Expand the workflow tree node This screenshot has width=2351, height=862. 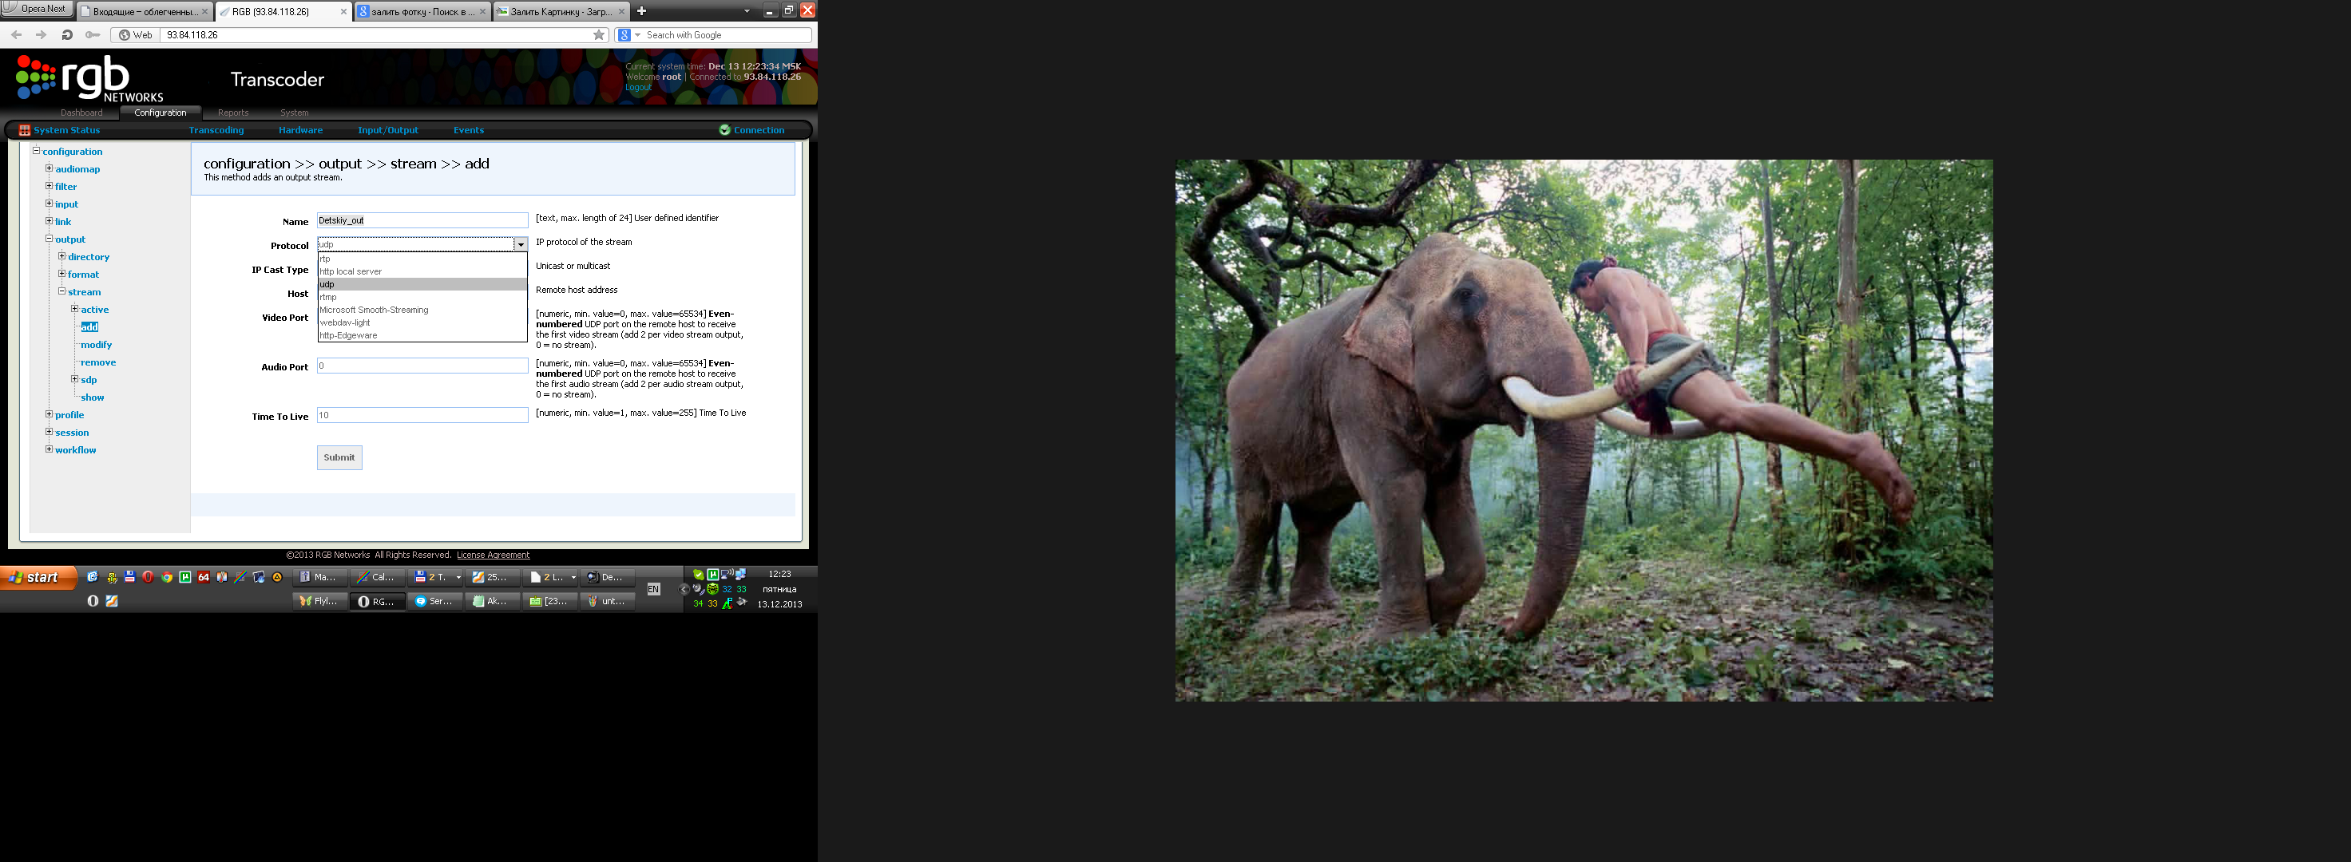pos(50,449)
